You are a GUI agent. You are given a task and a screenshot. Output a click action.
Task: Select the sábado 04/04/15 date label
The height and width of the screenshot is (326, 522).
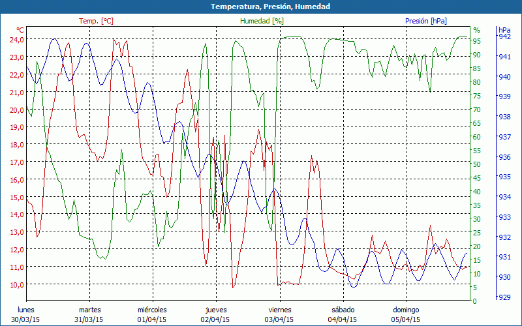pyautogui.click(x=343, y=314)
